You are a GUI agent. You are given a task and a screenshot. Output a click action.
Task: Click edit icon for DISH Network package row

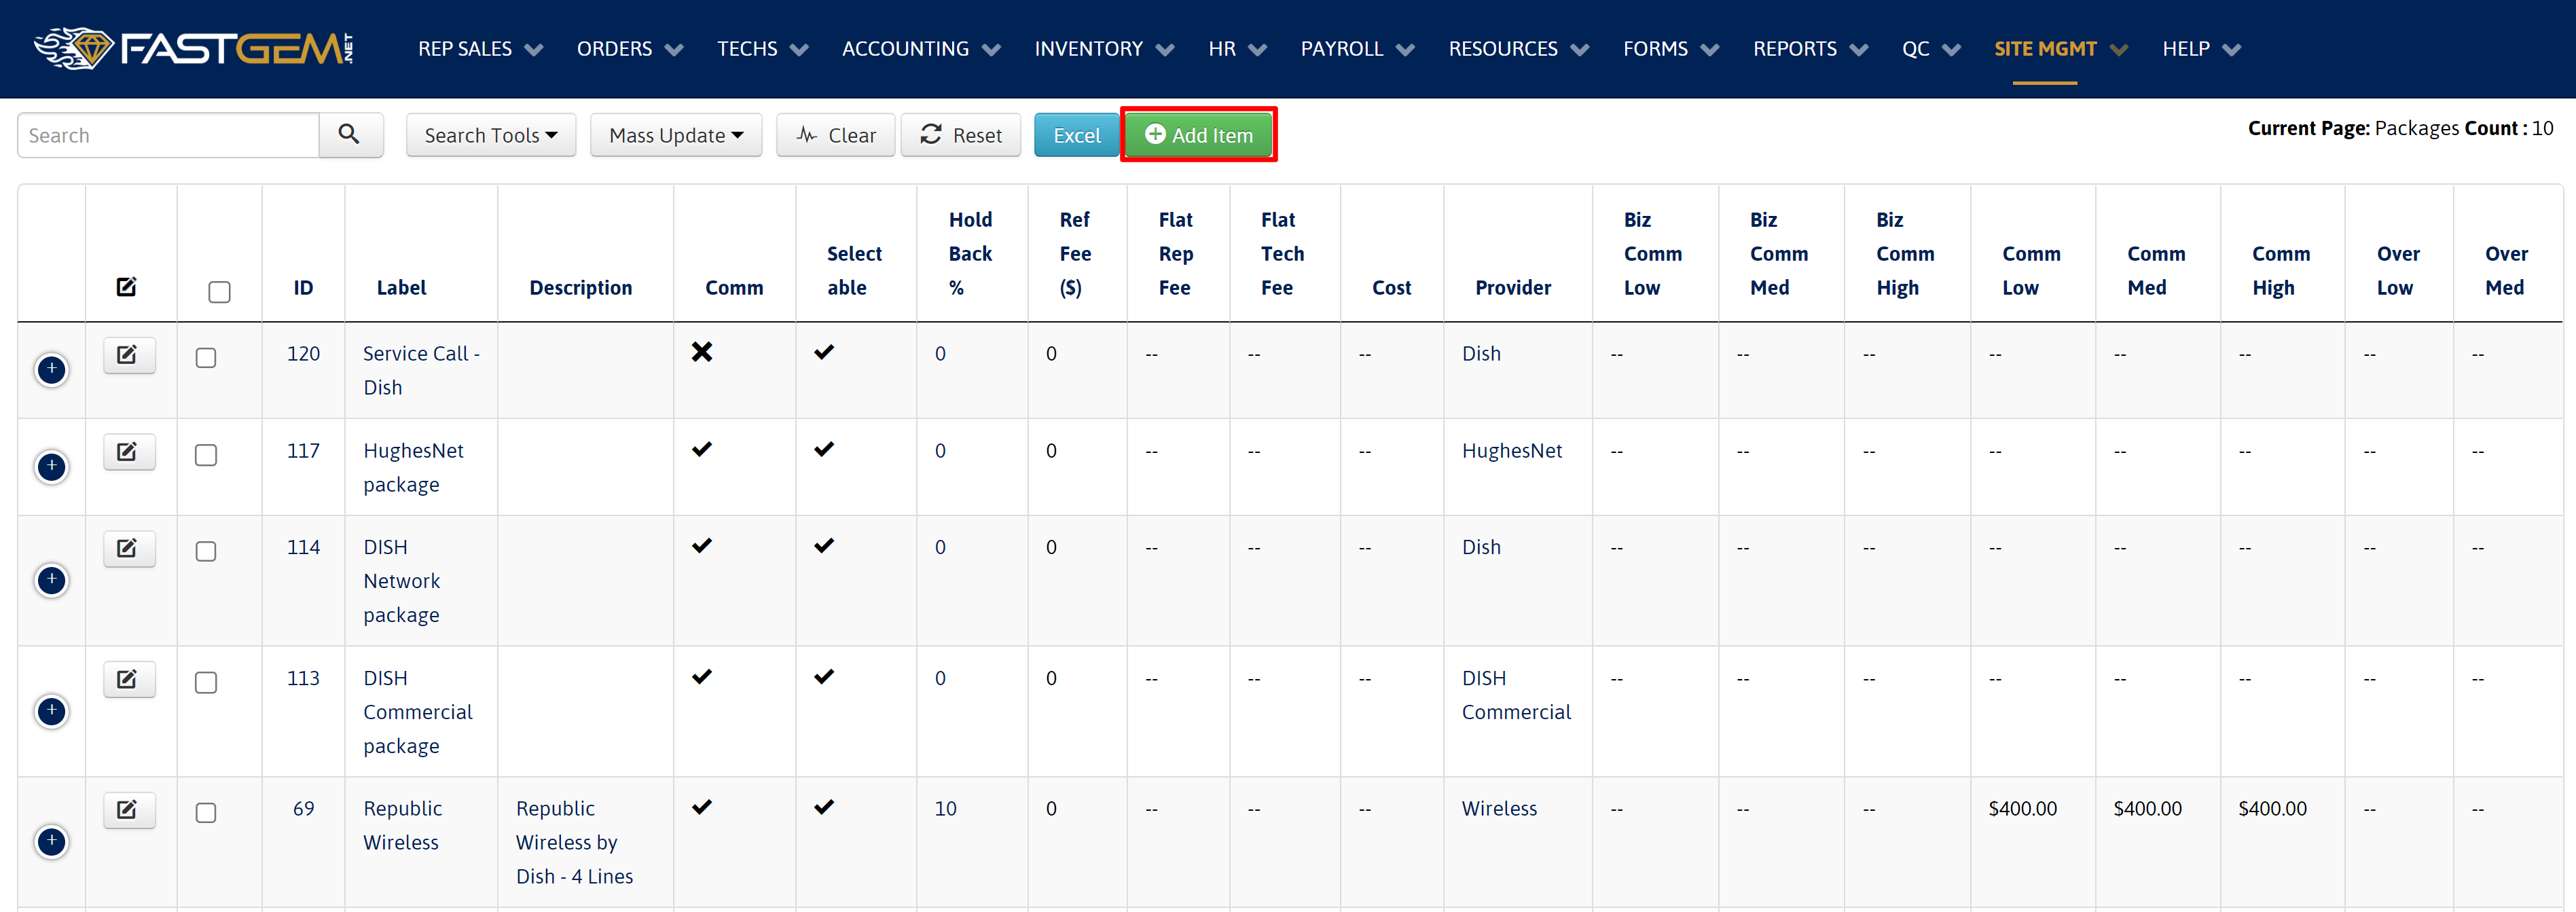pos(129,548)
